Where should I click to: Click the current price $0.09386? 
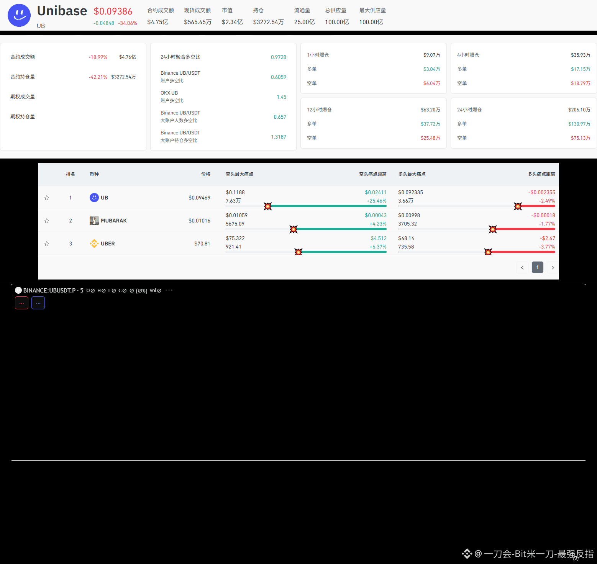[x=113, y=11]
